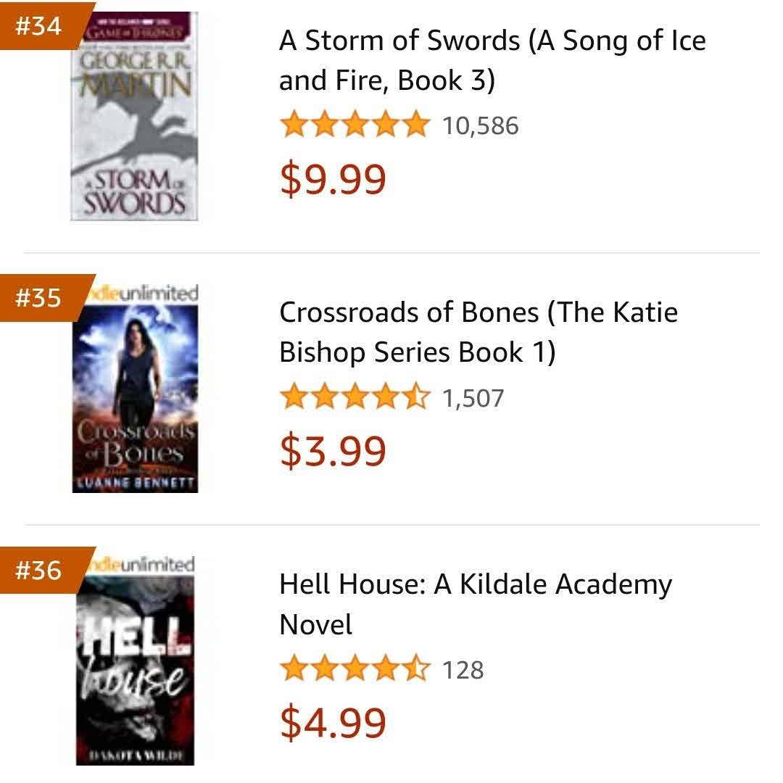Select the $9.99 price
Viewport: 783px width, 783px height.
[x=333, y=179]
